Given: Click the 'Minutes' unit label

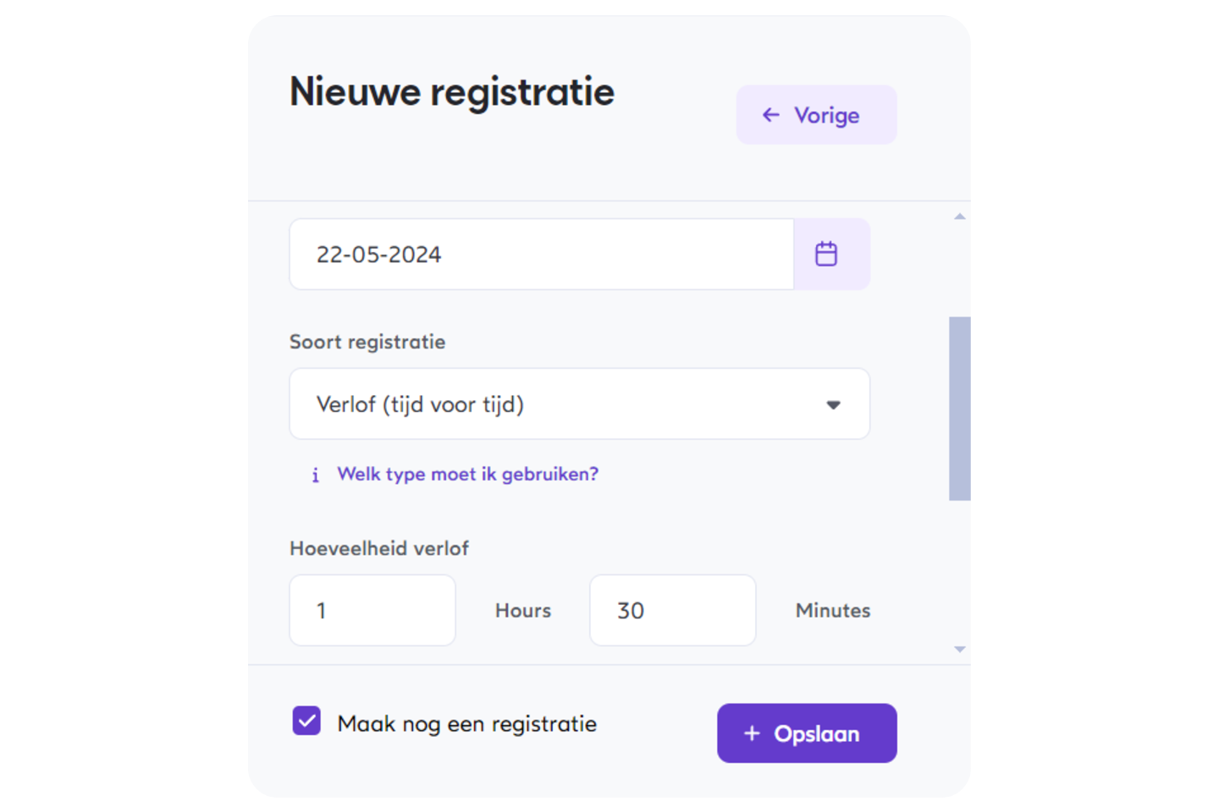Looking at the screenshot, I should pos(833,611).
